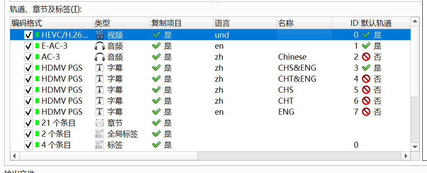Sort by 类型 column header
This screenshot has width=427, height=173.
[x=121, y=23]
